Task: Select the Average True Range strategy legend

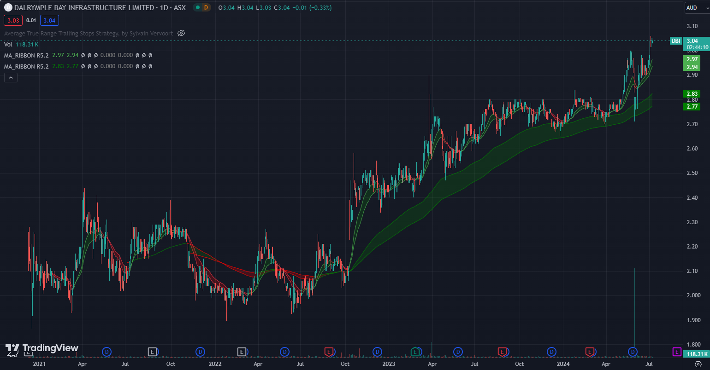Action: click(x=89, y=33)
